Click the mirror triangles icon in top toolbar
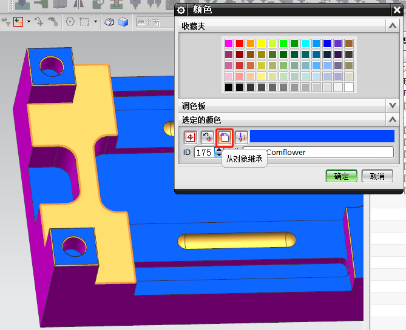The width and height of the screenshot is (406, 330). [x=79, y=4]
